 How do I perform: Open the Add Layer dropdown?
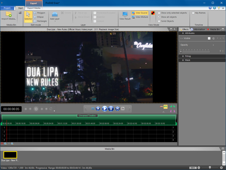[x=55, y=21]
